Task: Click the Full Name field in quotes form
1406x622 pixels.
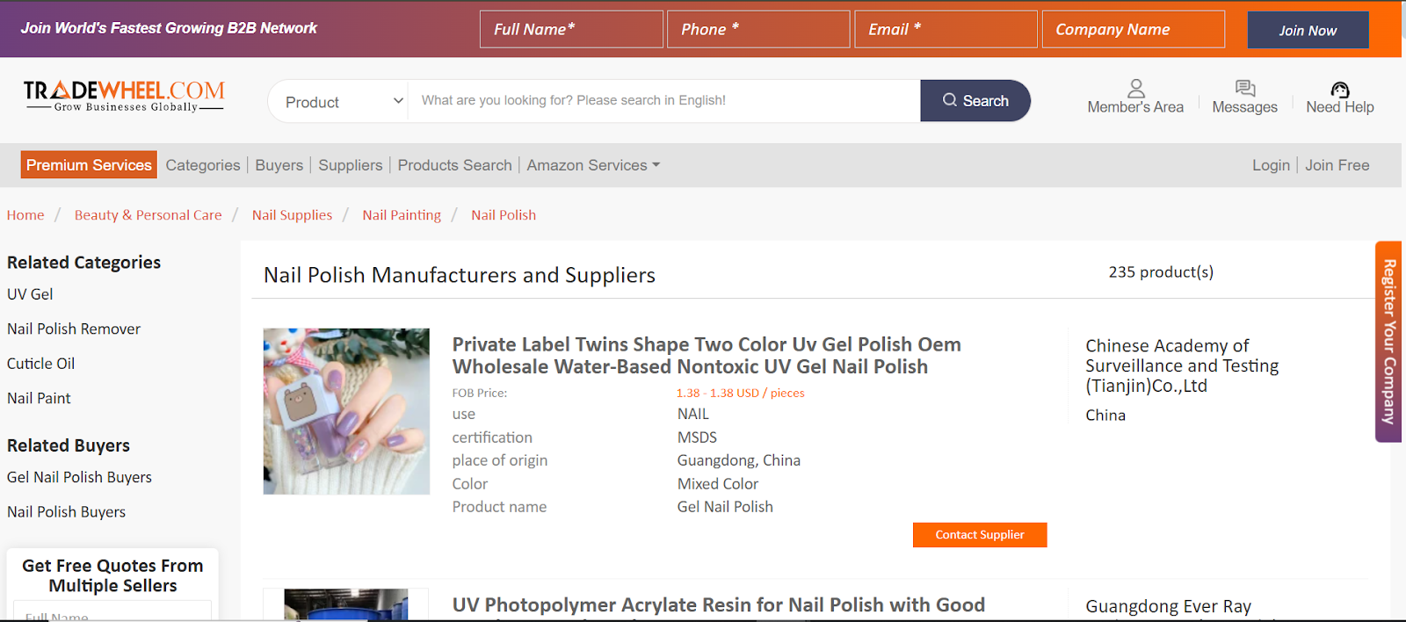Action: pos(112,612)
